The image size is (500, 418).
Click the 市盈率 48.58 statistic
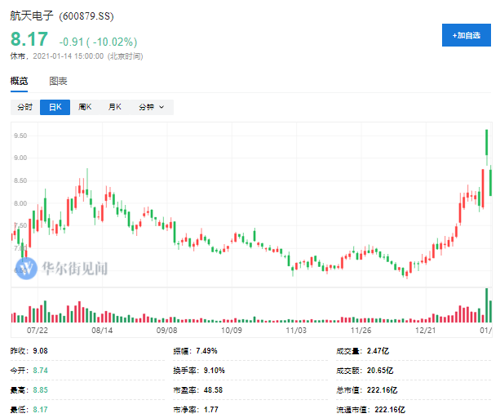click(198, 390)
